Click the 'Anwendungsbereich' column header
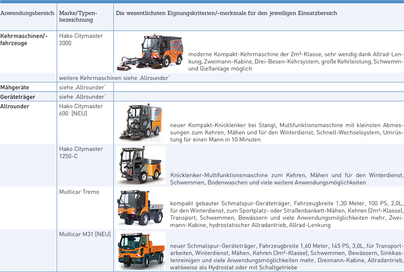This screenshot has width=404, height=272. (x=27, y=13)
